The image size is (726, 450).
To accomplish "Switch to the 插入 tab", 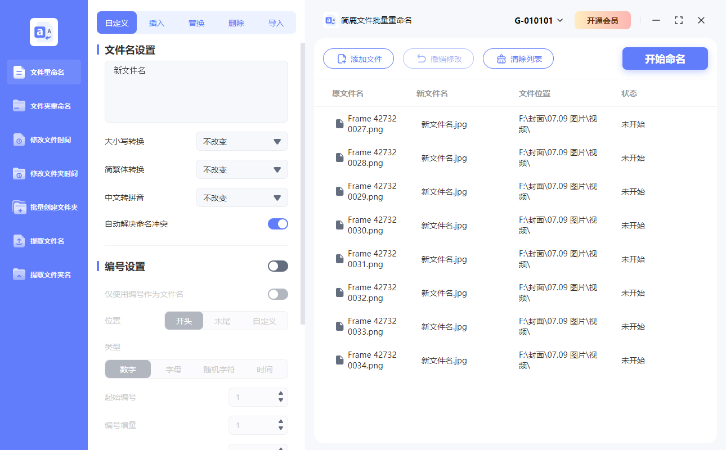I will tap(156, 23).
